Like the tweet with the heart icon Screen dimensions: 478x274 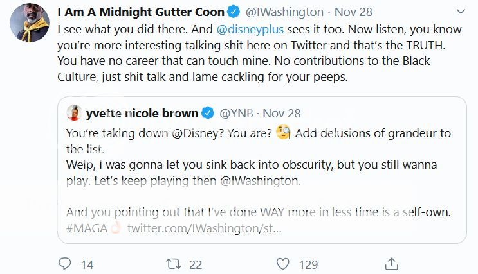pyautogui.click(x=282, y=263)
